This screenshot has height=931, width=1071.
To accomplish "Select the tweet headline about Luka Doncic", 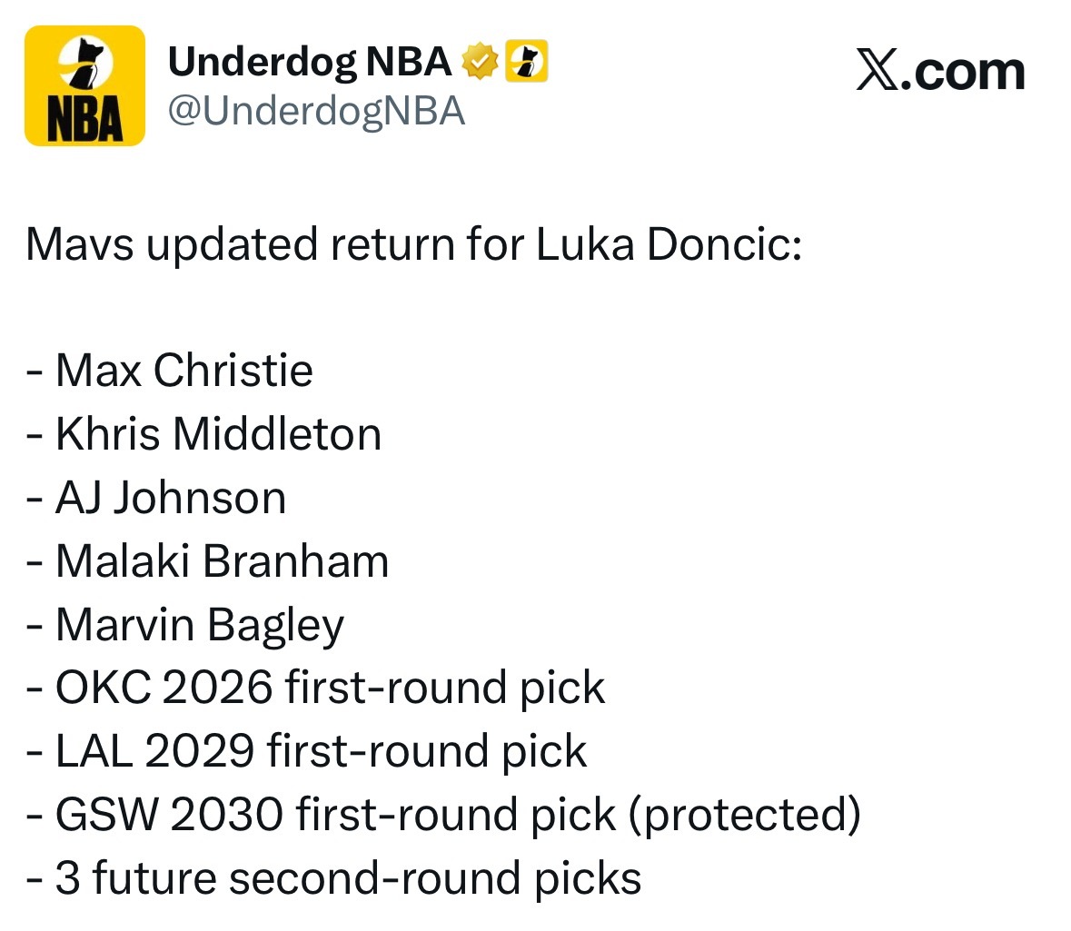I will (414, 244).
